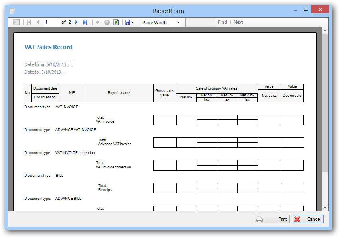Image resolution: width=340 pixels, height=238 pixels.
Task: Click the Total VAT invoice correction label
Action: [113, 165]
